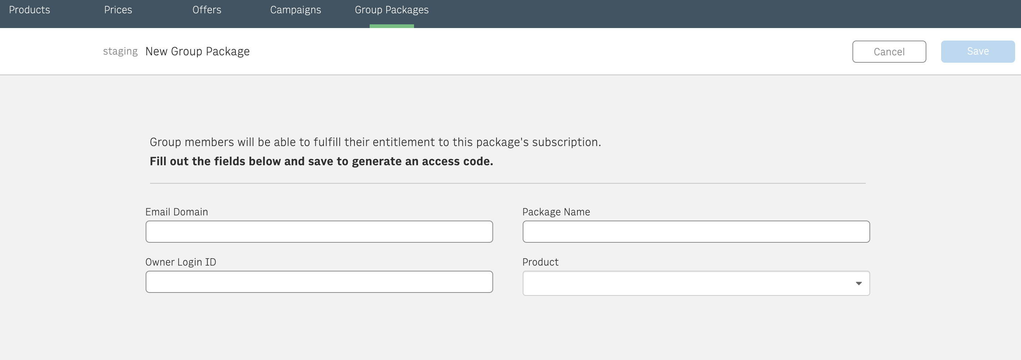Select the Owner Login ID input box
This screenshot has height=360, width=1021.
(319, 282)
